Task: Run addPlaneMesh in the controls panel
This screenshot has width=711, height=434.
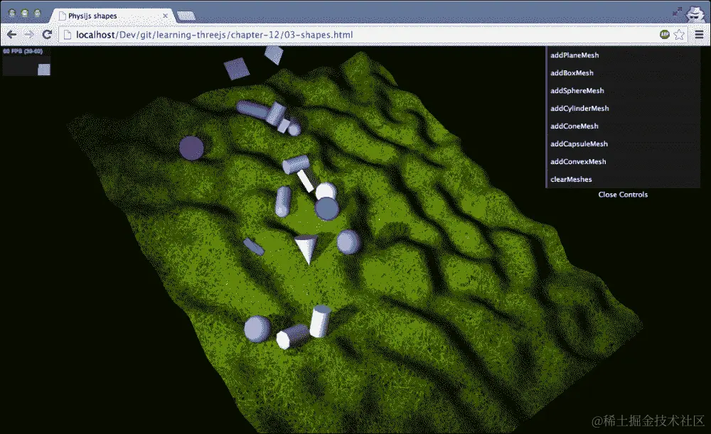Action: pyautogui.click(x=623, y=55)
